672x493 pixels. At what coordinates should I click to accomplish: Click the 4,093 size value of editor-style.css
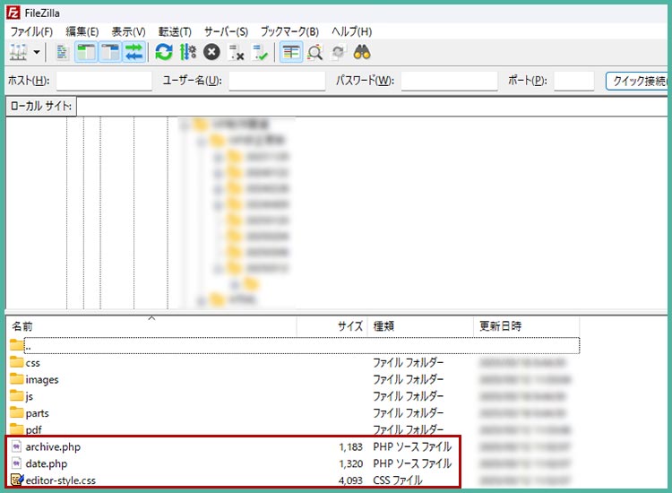[x=350, y=480]
